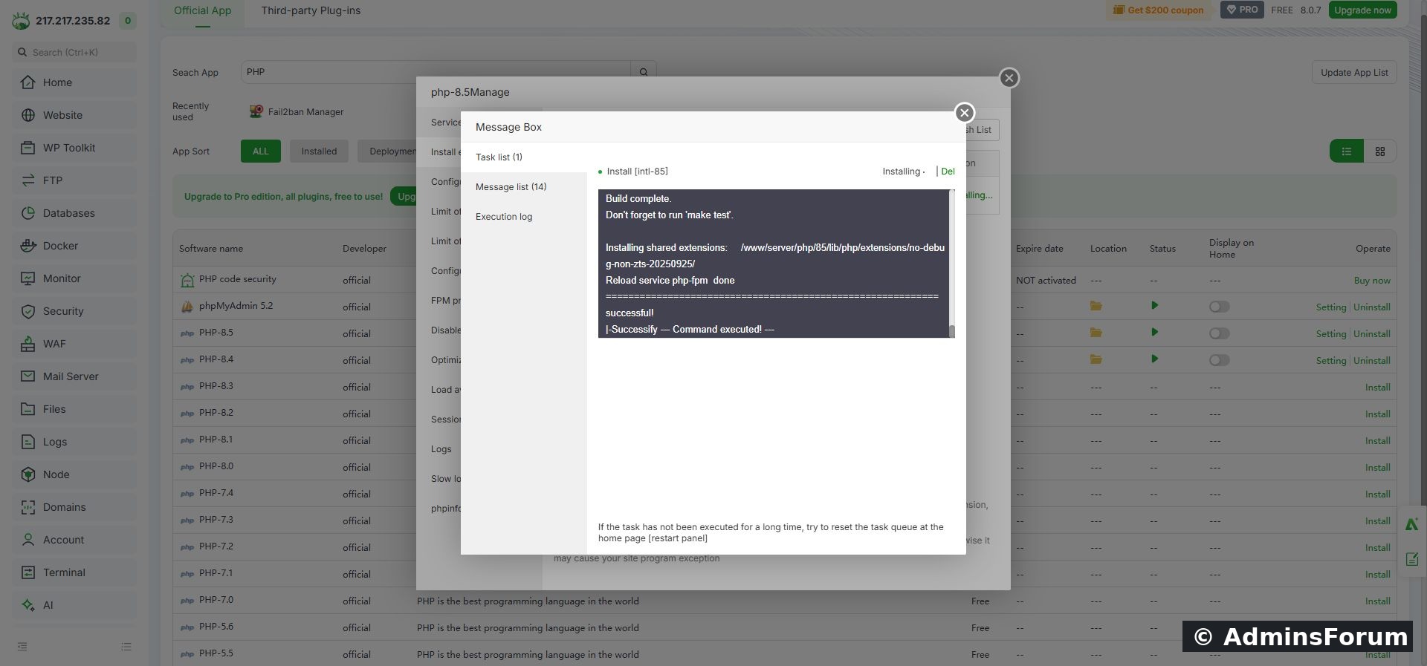This screenshot has width=1427, height=666.
Task: Click Uninstall for PHP-8.4
Action: tap(1372, 361)
